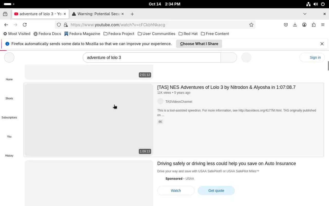Click the site security padlock icon
This screenshot has width=329, height=206.
(x=66, y=25)
